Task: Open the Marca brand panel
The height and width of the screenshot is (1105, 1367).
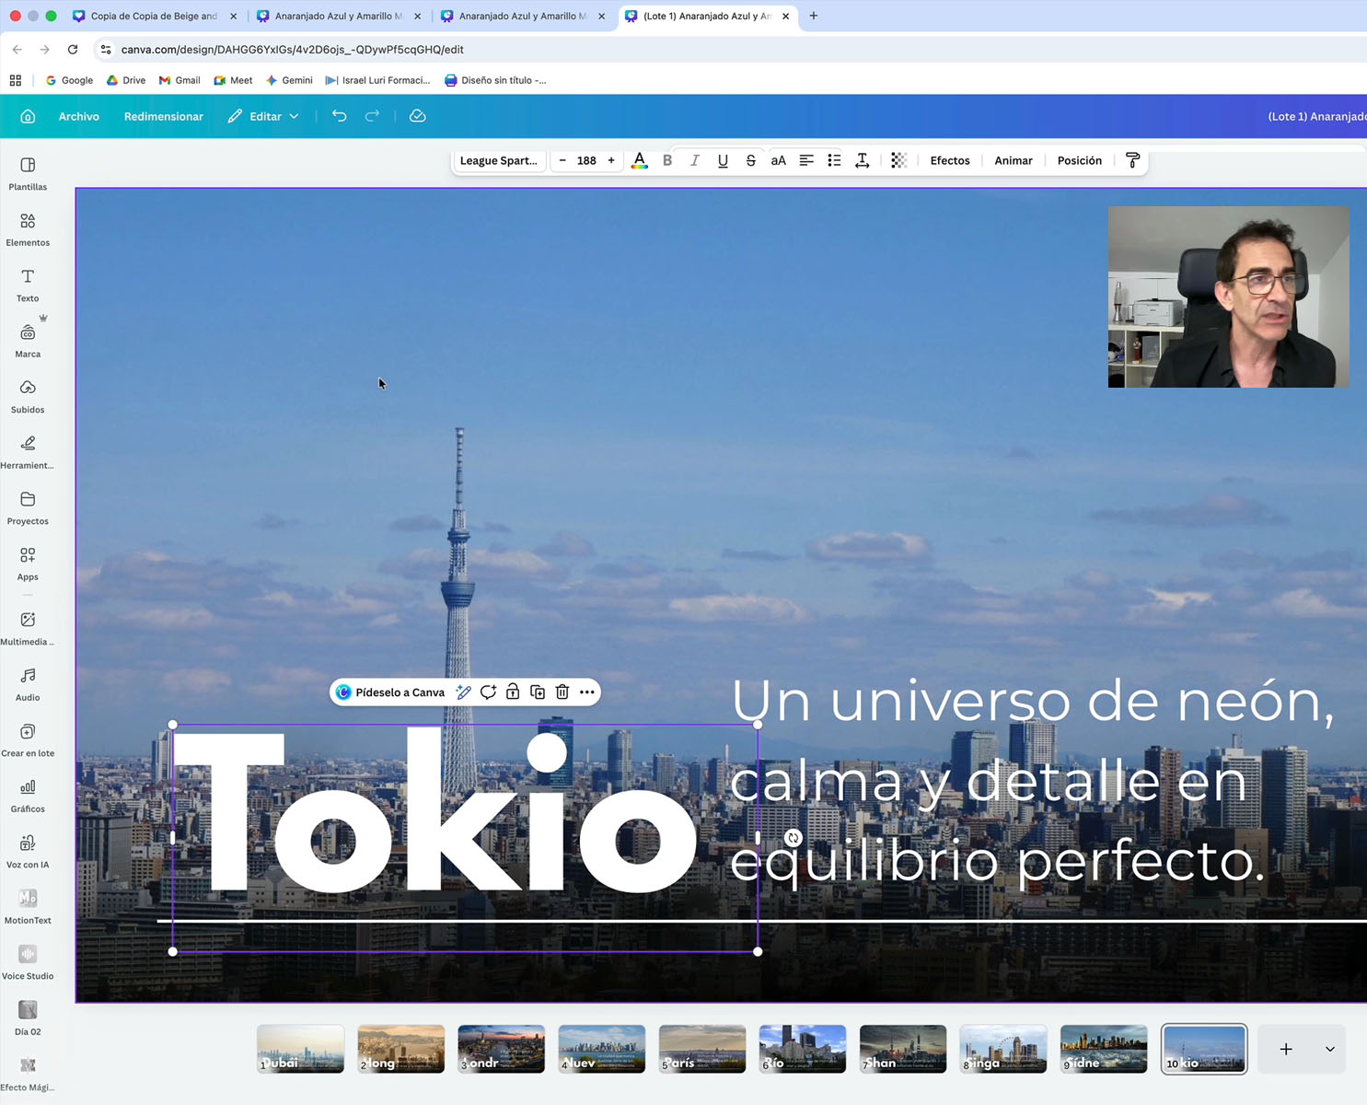Action: click(x=28, y=341)
